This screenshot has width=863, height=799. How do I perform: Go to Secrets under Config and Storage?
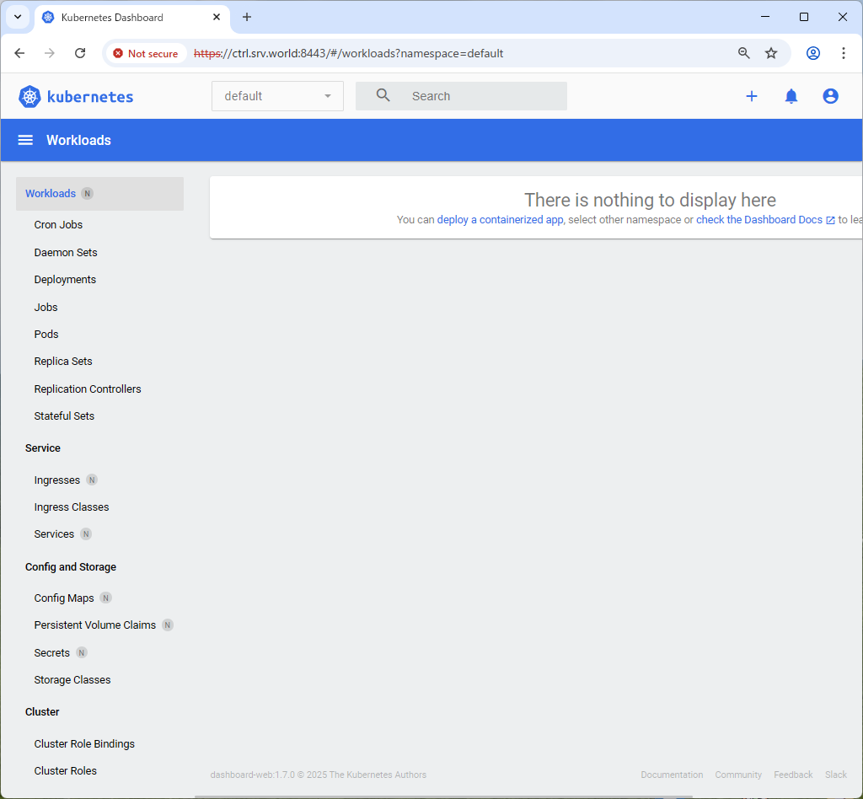pos(52,653)
